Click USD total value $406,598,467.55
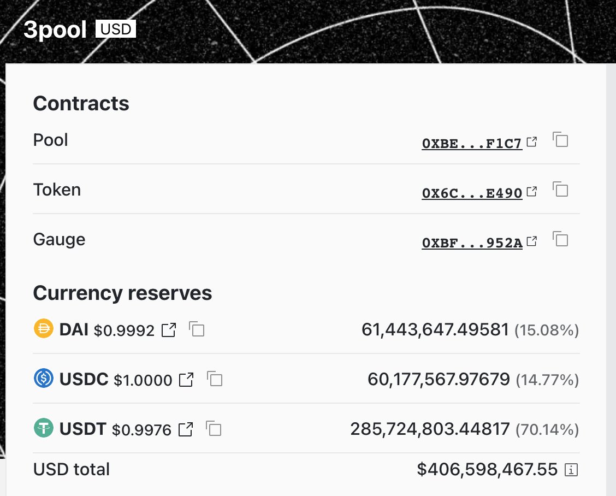Viewport: 616px width, 496px height. click(487, 469)
